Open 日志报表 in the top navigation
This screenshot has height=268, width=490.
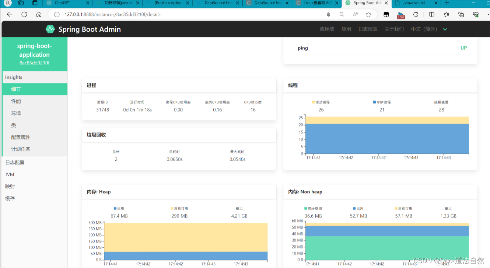point(368,29)
